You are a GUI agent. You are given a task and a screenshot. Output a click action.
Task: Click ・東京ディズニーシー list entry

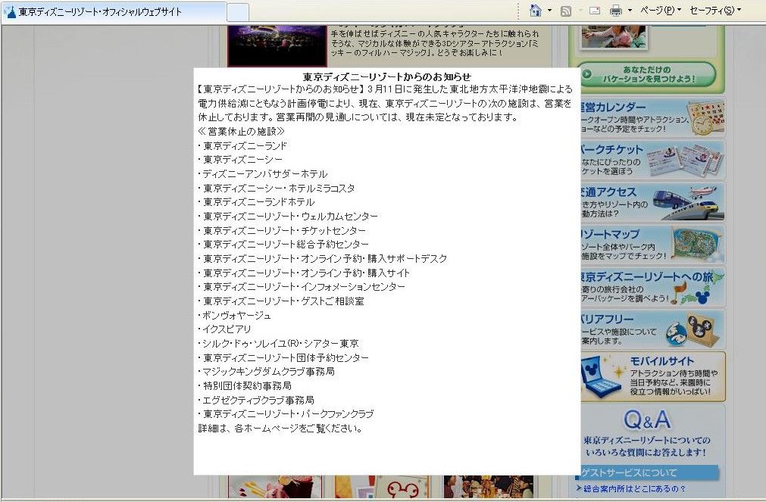pyautogui.click(x=240, y=160)
